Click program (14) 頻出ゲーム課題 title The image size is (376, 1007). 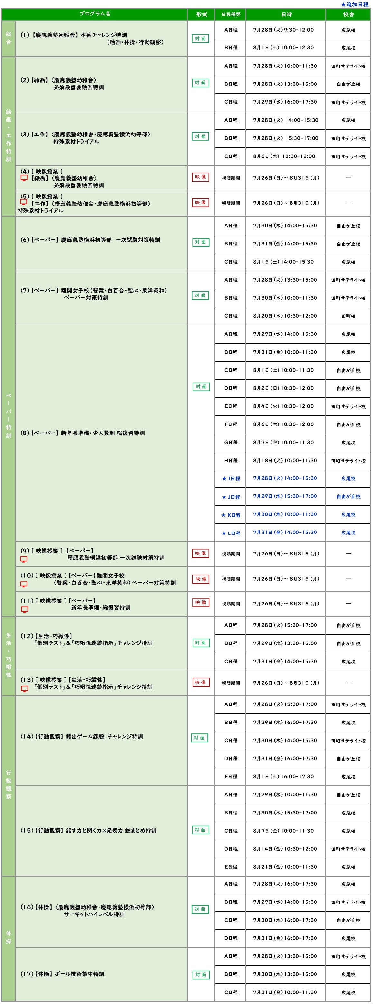click(x=81, y=736)
